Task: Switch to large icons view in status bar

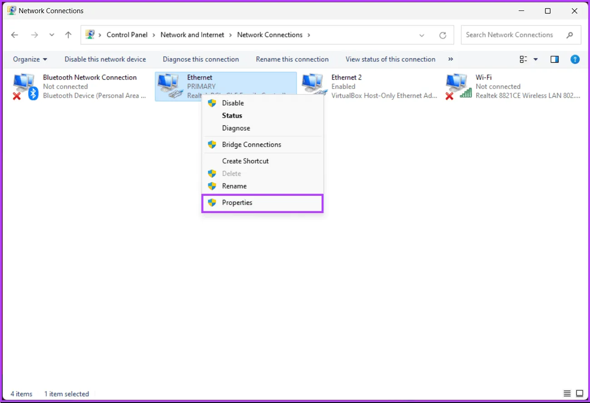Action: [x=580, y=393]
